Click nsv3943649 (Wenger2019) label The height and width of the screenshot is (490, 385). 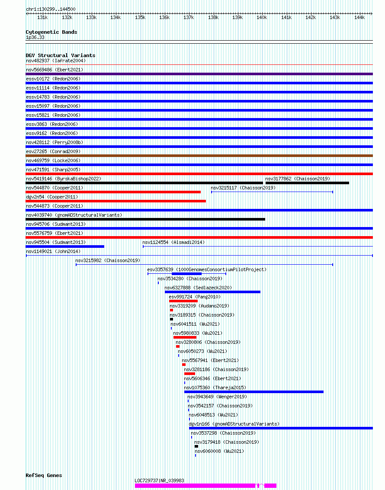coord(217,397)
